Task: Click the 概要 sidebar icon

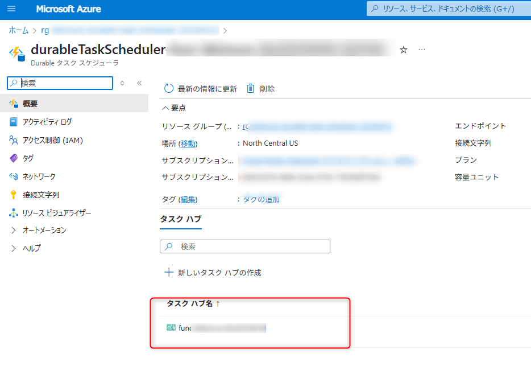Action: point(14,104)
